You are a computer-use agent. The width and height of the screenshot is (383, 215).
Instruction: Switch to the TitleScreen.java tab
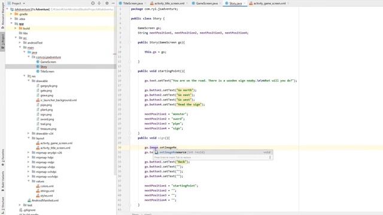coord(131,4)
